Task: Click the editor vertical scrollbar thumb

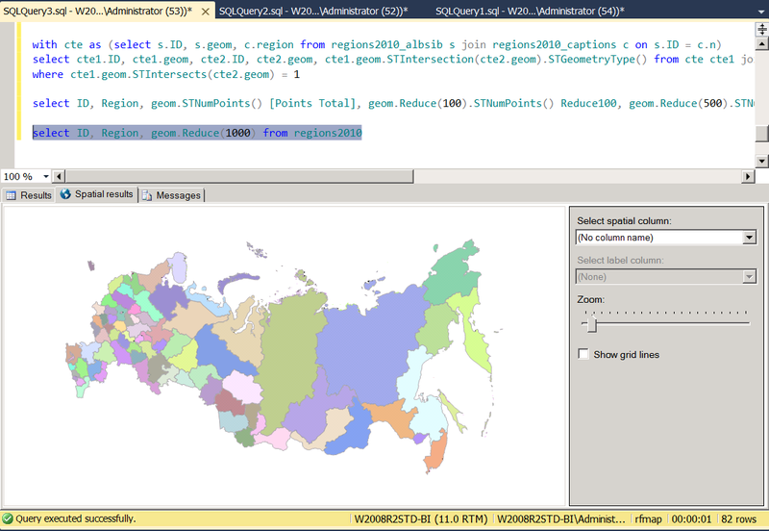Action: click(761, 133)
